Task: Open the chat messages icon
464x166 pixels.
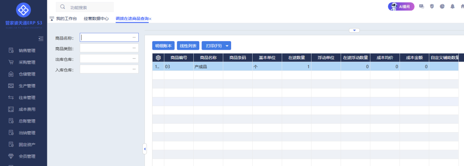Action: click(x=422, y=6)
